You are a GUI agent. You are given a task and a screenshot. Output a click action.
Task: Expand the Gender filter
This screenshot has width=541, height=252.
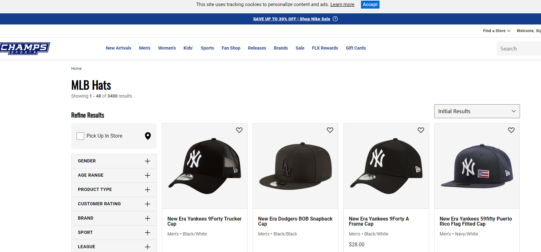(114, 161)
